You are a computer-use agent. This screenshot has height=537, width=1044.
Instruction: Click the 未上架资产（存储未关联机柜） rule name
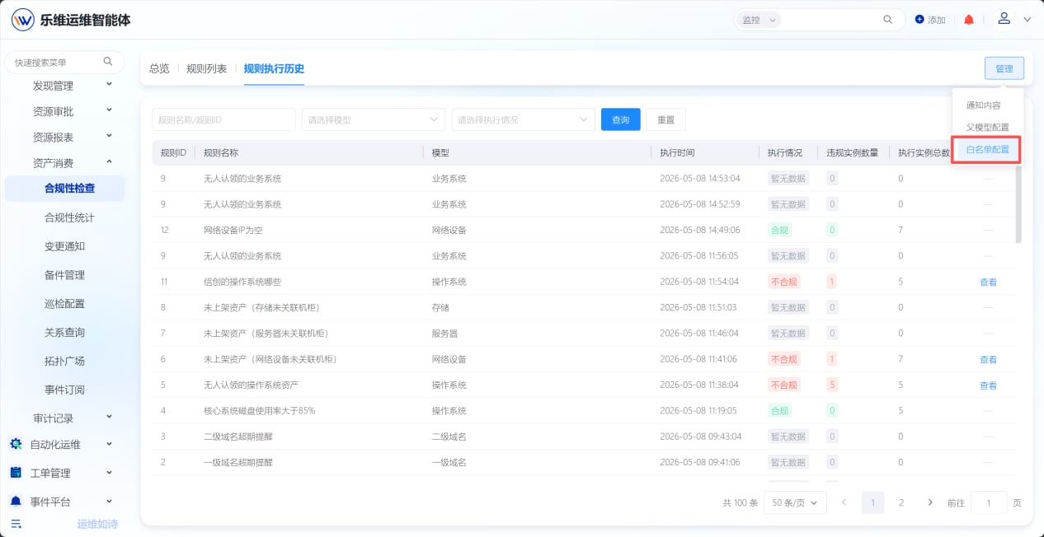[x=261, y=307]
